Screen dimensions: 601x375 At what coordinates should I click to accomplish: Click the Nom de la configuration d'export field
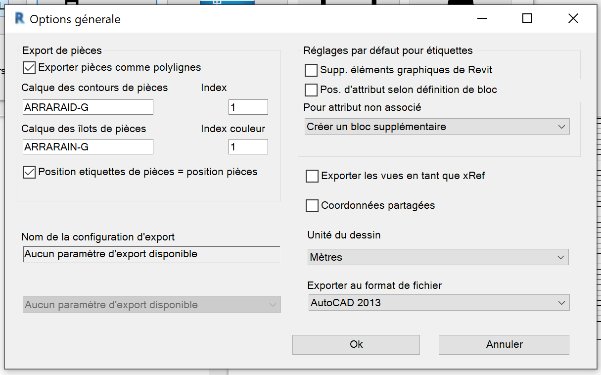[x=152, y=254]
